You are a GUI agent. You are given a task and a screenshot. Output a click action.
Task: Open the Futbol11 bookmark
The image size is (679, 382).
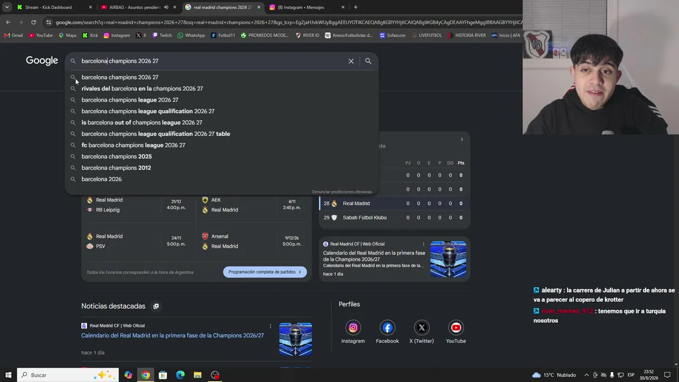pos(223,36)
